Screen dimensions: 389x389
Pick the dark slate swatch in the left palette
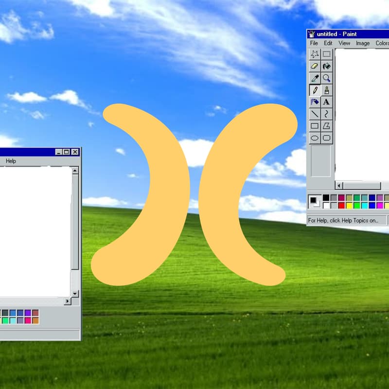coord(5,313)
